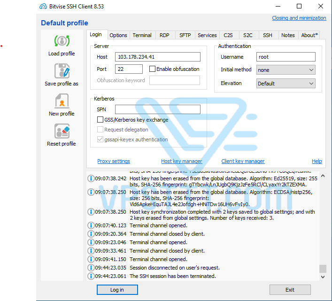Open the Proxy settings link

[114, 161]
